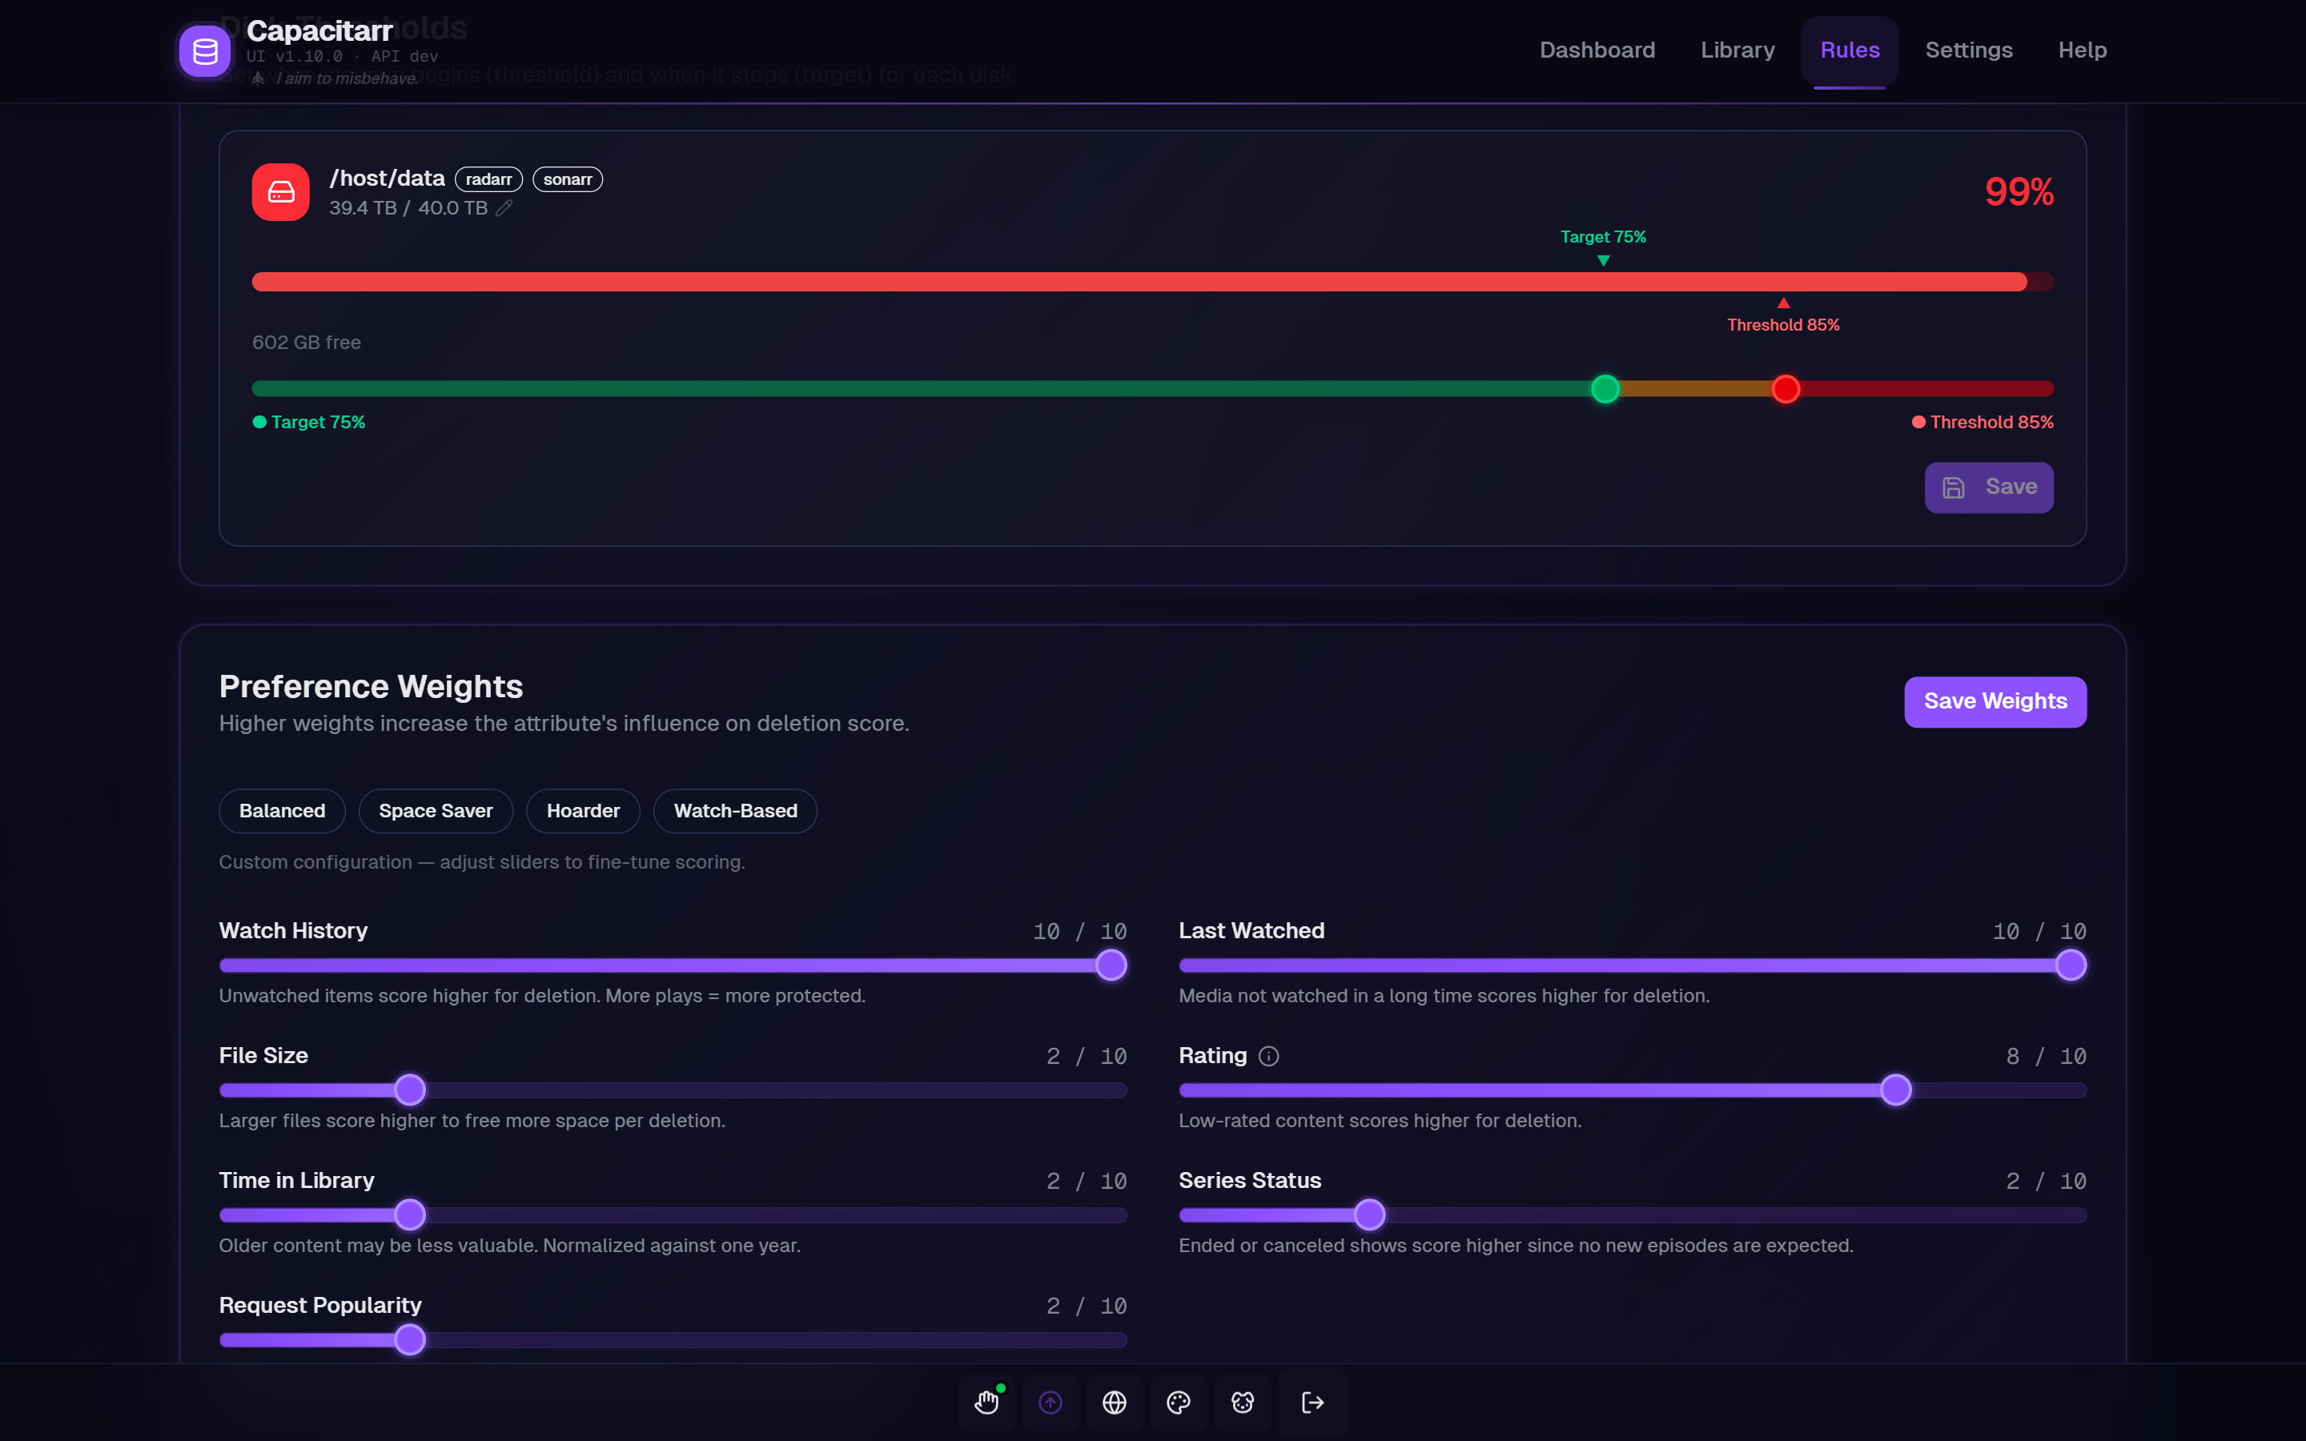Click the Request Popularity slider handle
The height and width of the screenshot is (1441, 2306).
point(410,1340)
